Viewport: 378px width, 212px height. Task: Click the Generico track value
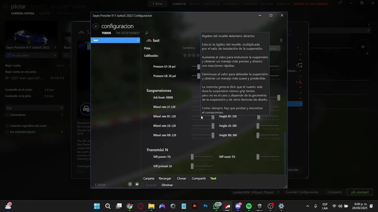[189, 48]
